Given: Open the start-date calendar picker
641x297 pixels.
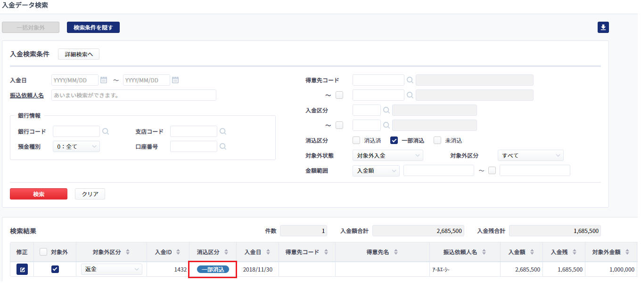Looking at the screenshot, I should point(104,80).
